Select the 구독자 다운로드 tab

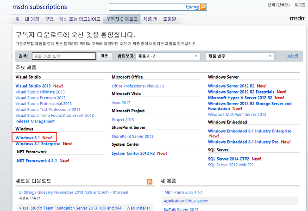(x=122, y=19)
